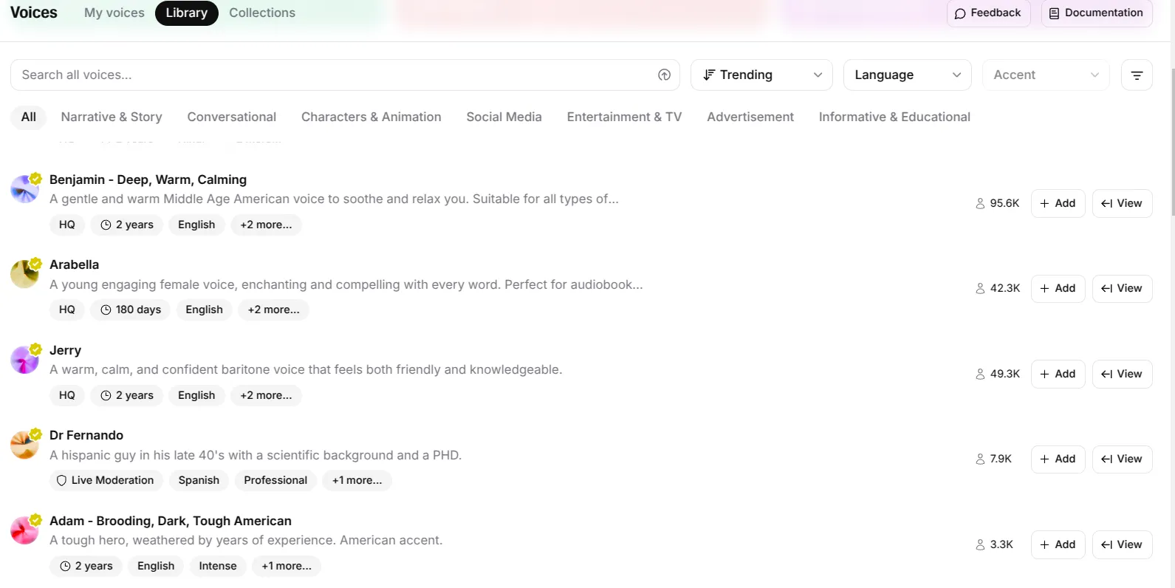Screen dimensions: 1175x588
Task: Click the verified badge on Jerry
Action: tap(35, 349)
